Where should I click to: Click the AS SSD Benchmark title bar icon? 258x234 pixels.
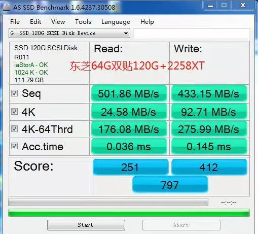click(7, 7)
